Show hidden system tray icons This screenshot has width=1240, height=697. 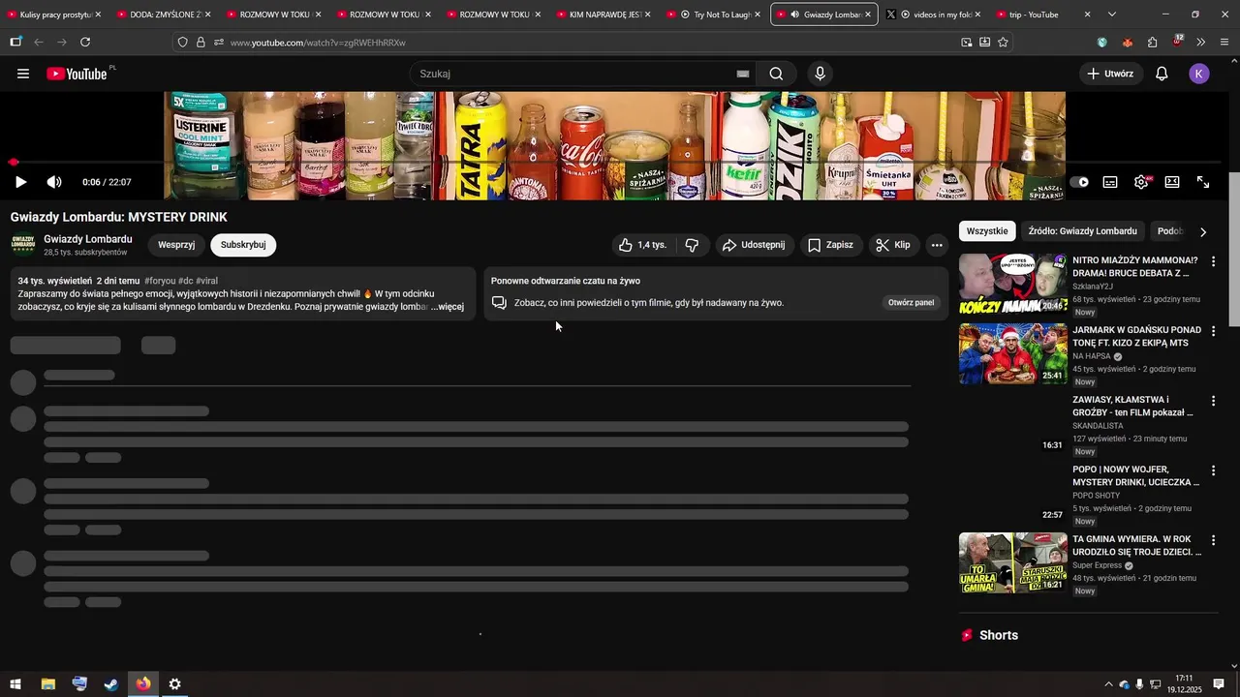1108,684
